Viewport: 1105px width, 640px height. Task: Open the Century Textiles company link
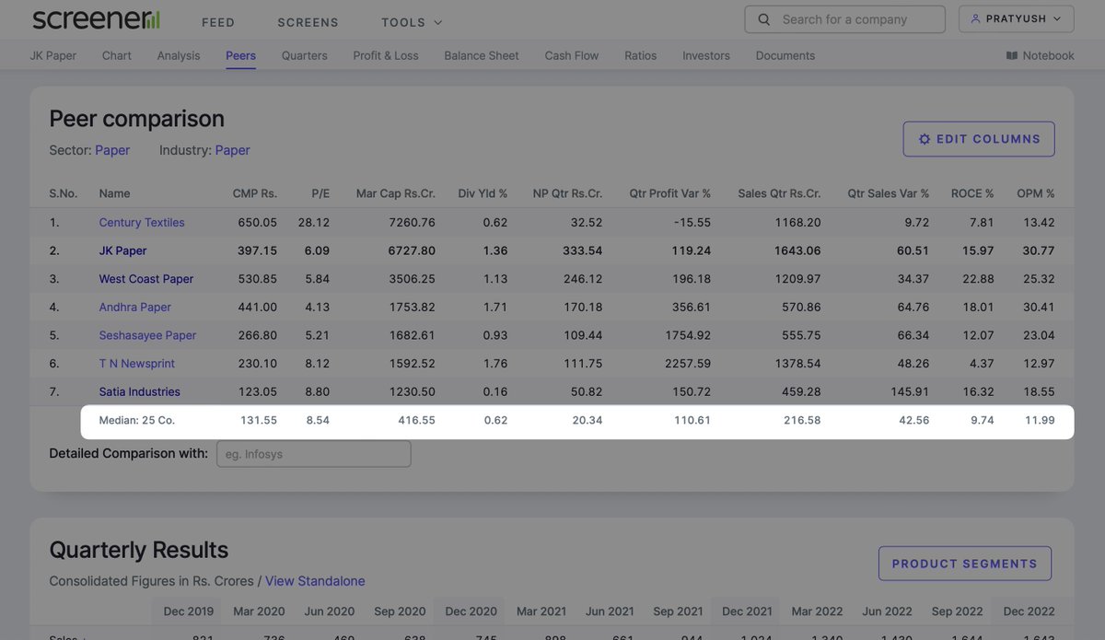pos(142,222)
